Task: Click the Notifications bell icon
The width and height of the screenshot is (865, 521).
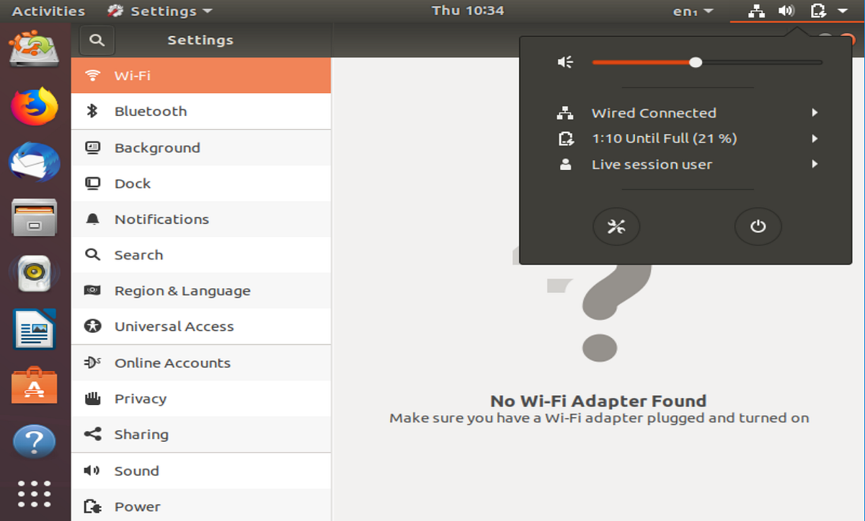Action: click(x=92, y=219)
